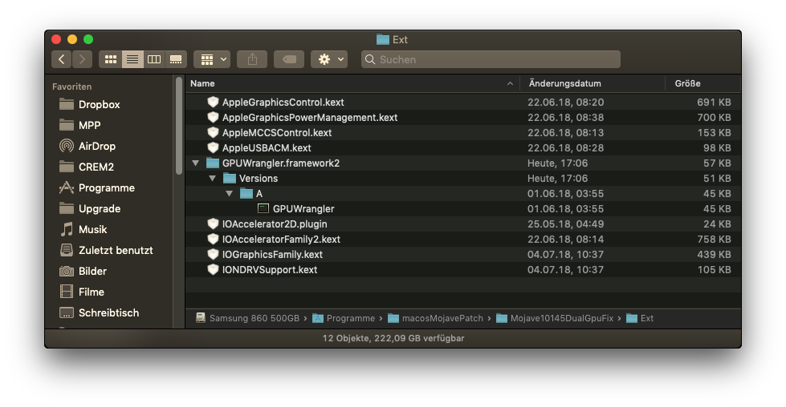
Task: Click the date 04.07.18, 10:37 of IOGraphicsFamily.kext
Action: click(565, 255)
